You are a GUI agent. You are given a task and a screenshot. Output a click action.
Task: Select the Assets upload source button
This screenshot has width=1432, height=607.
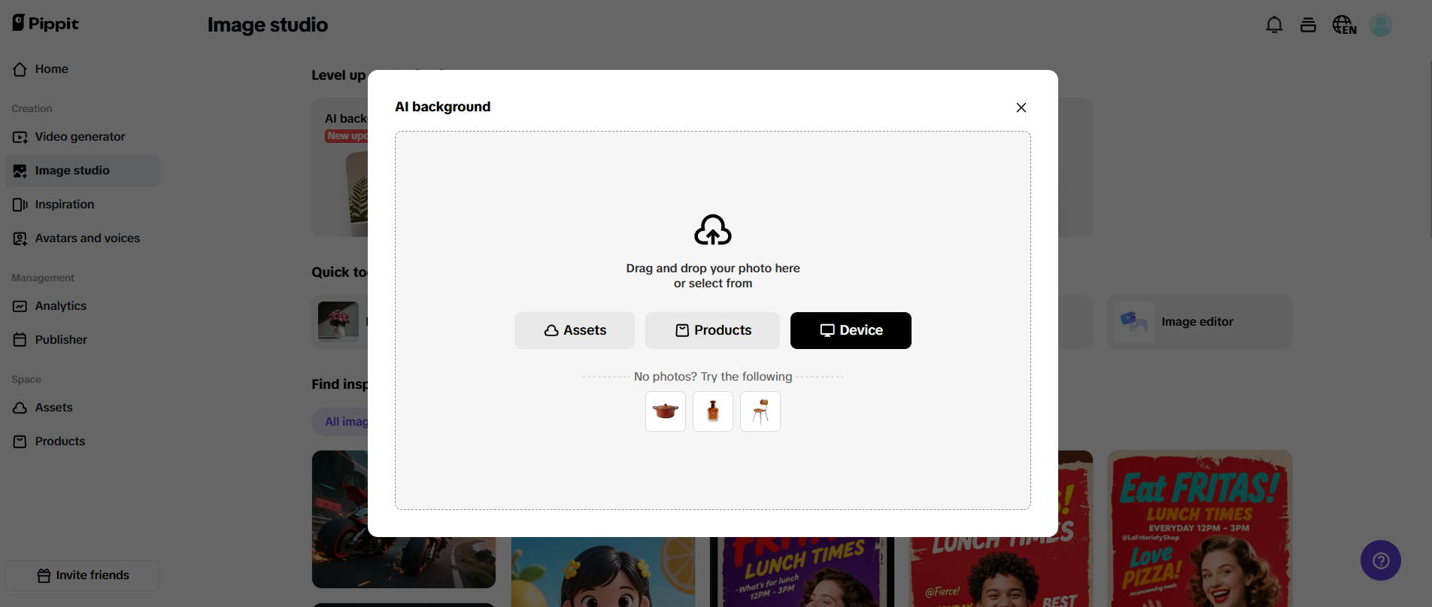click(x=575, y=330)
